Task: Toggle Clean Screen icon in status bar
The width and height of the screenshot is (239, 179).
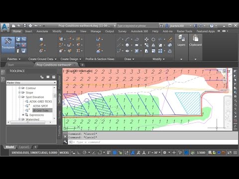Action: point(230,153)
